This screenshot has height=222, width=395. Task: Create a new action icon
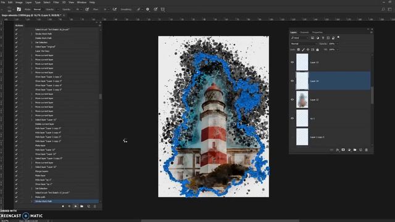tap(89, 206)
